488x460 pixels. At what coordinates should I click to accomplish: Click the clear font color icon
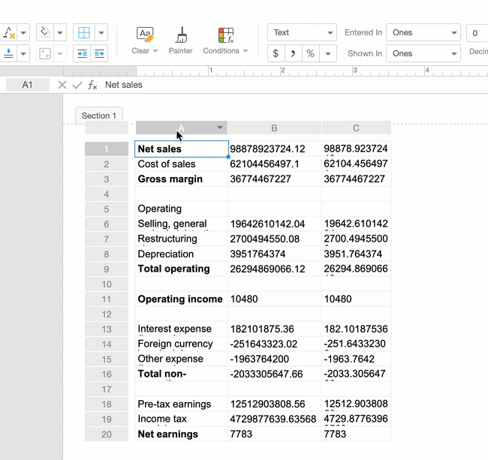pos(9,32)
